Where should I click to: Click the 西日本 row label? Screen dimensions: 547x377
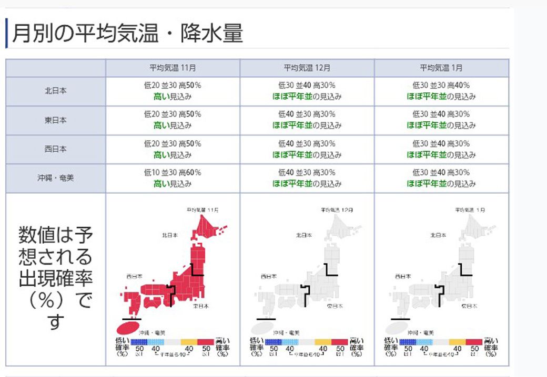click(x=55, y=149)
